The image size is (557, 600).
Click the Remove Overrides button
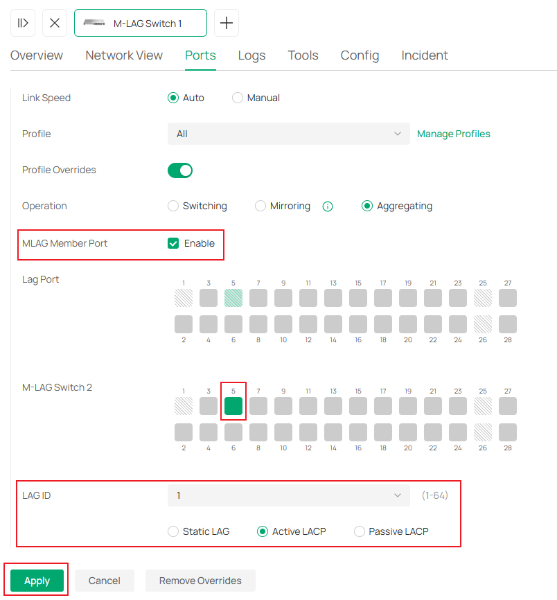tap(200, 580)
